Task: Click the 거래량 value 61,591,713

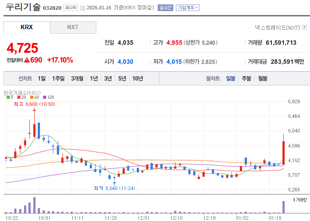Action: [x=281, y=43]
